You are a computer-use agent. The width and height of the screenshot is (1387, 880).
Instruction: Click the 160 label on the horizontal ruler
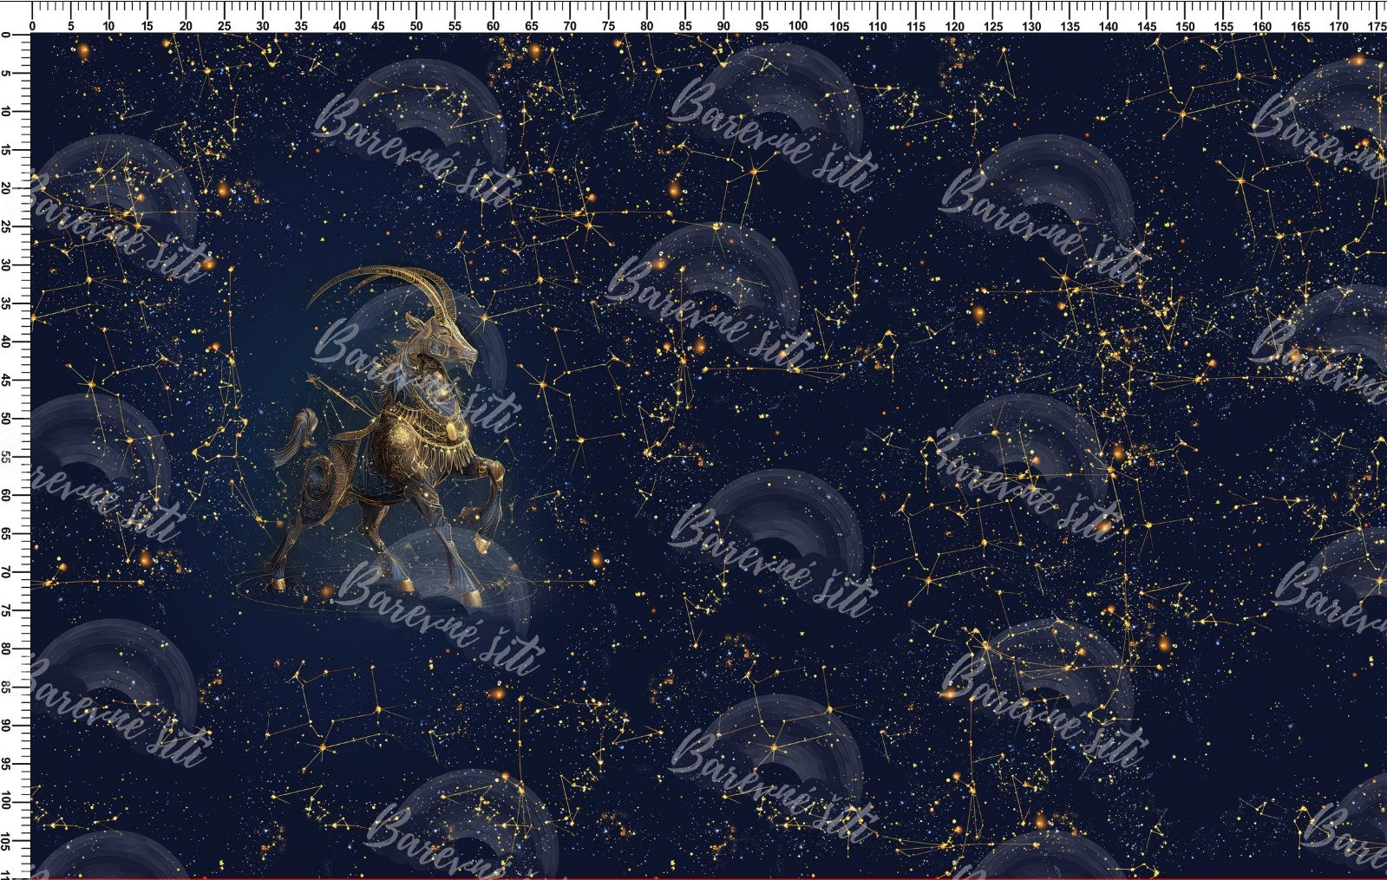(x=1262, y=26)
